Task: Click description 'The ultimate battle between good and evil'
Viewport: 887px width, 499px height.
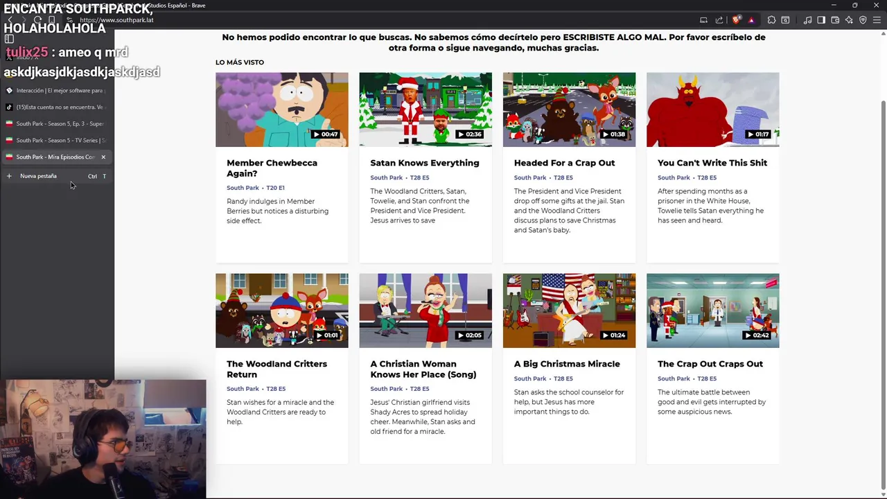Action: [712, 402]
